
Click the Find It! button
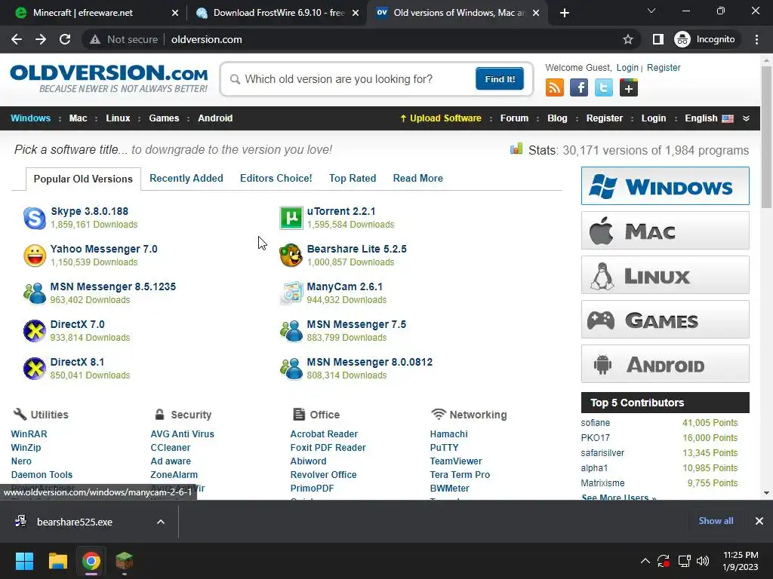500,78
